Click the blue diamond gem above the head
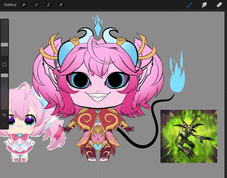The image size is (227, 178). pyautogui.click(x=98, y=29)
